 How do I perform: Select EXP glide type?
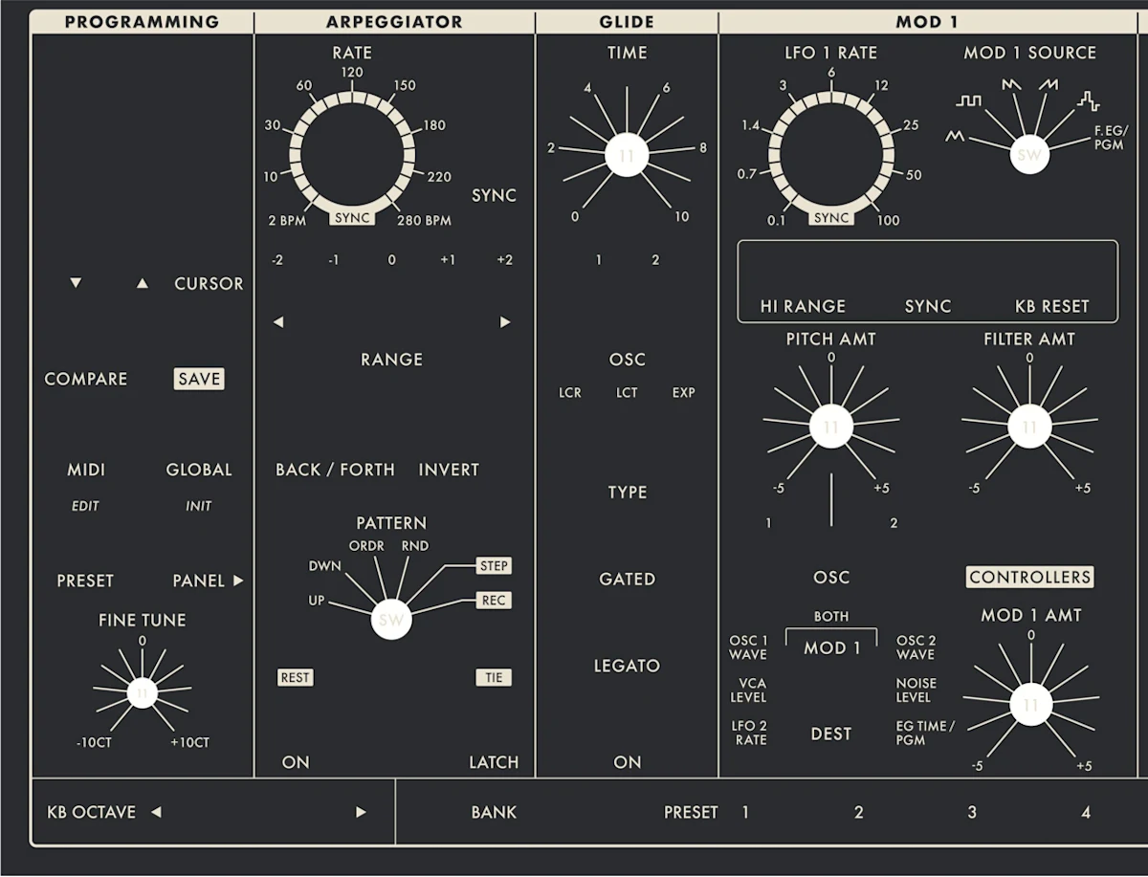pyautogui.click(x=683, y=393)
